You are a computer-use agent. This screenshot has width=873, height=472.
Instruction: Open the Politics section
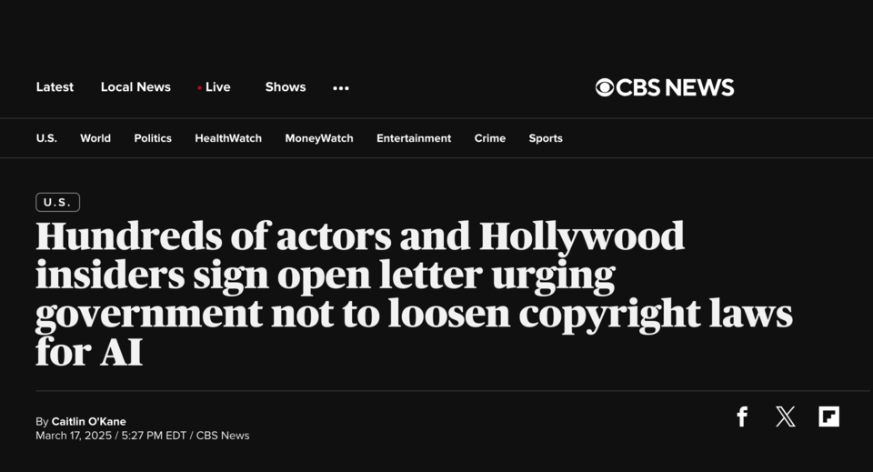[x=153, y=138]
